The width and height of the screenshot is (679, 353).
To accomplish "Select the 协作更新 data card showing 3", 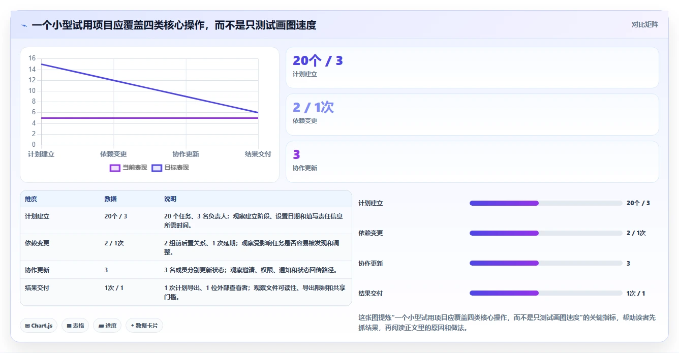I will 472,162.
